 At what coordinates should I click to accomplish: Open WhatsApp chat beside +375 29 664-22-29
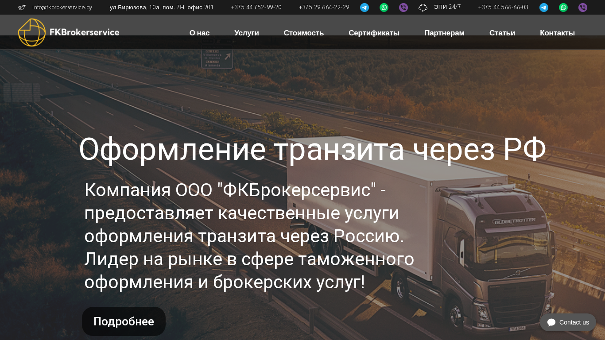384,8
